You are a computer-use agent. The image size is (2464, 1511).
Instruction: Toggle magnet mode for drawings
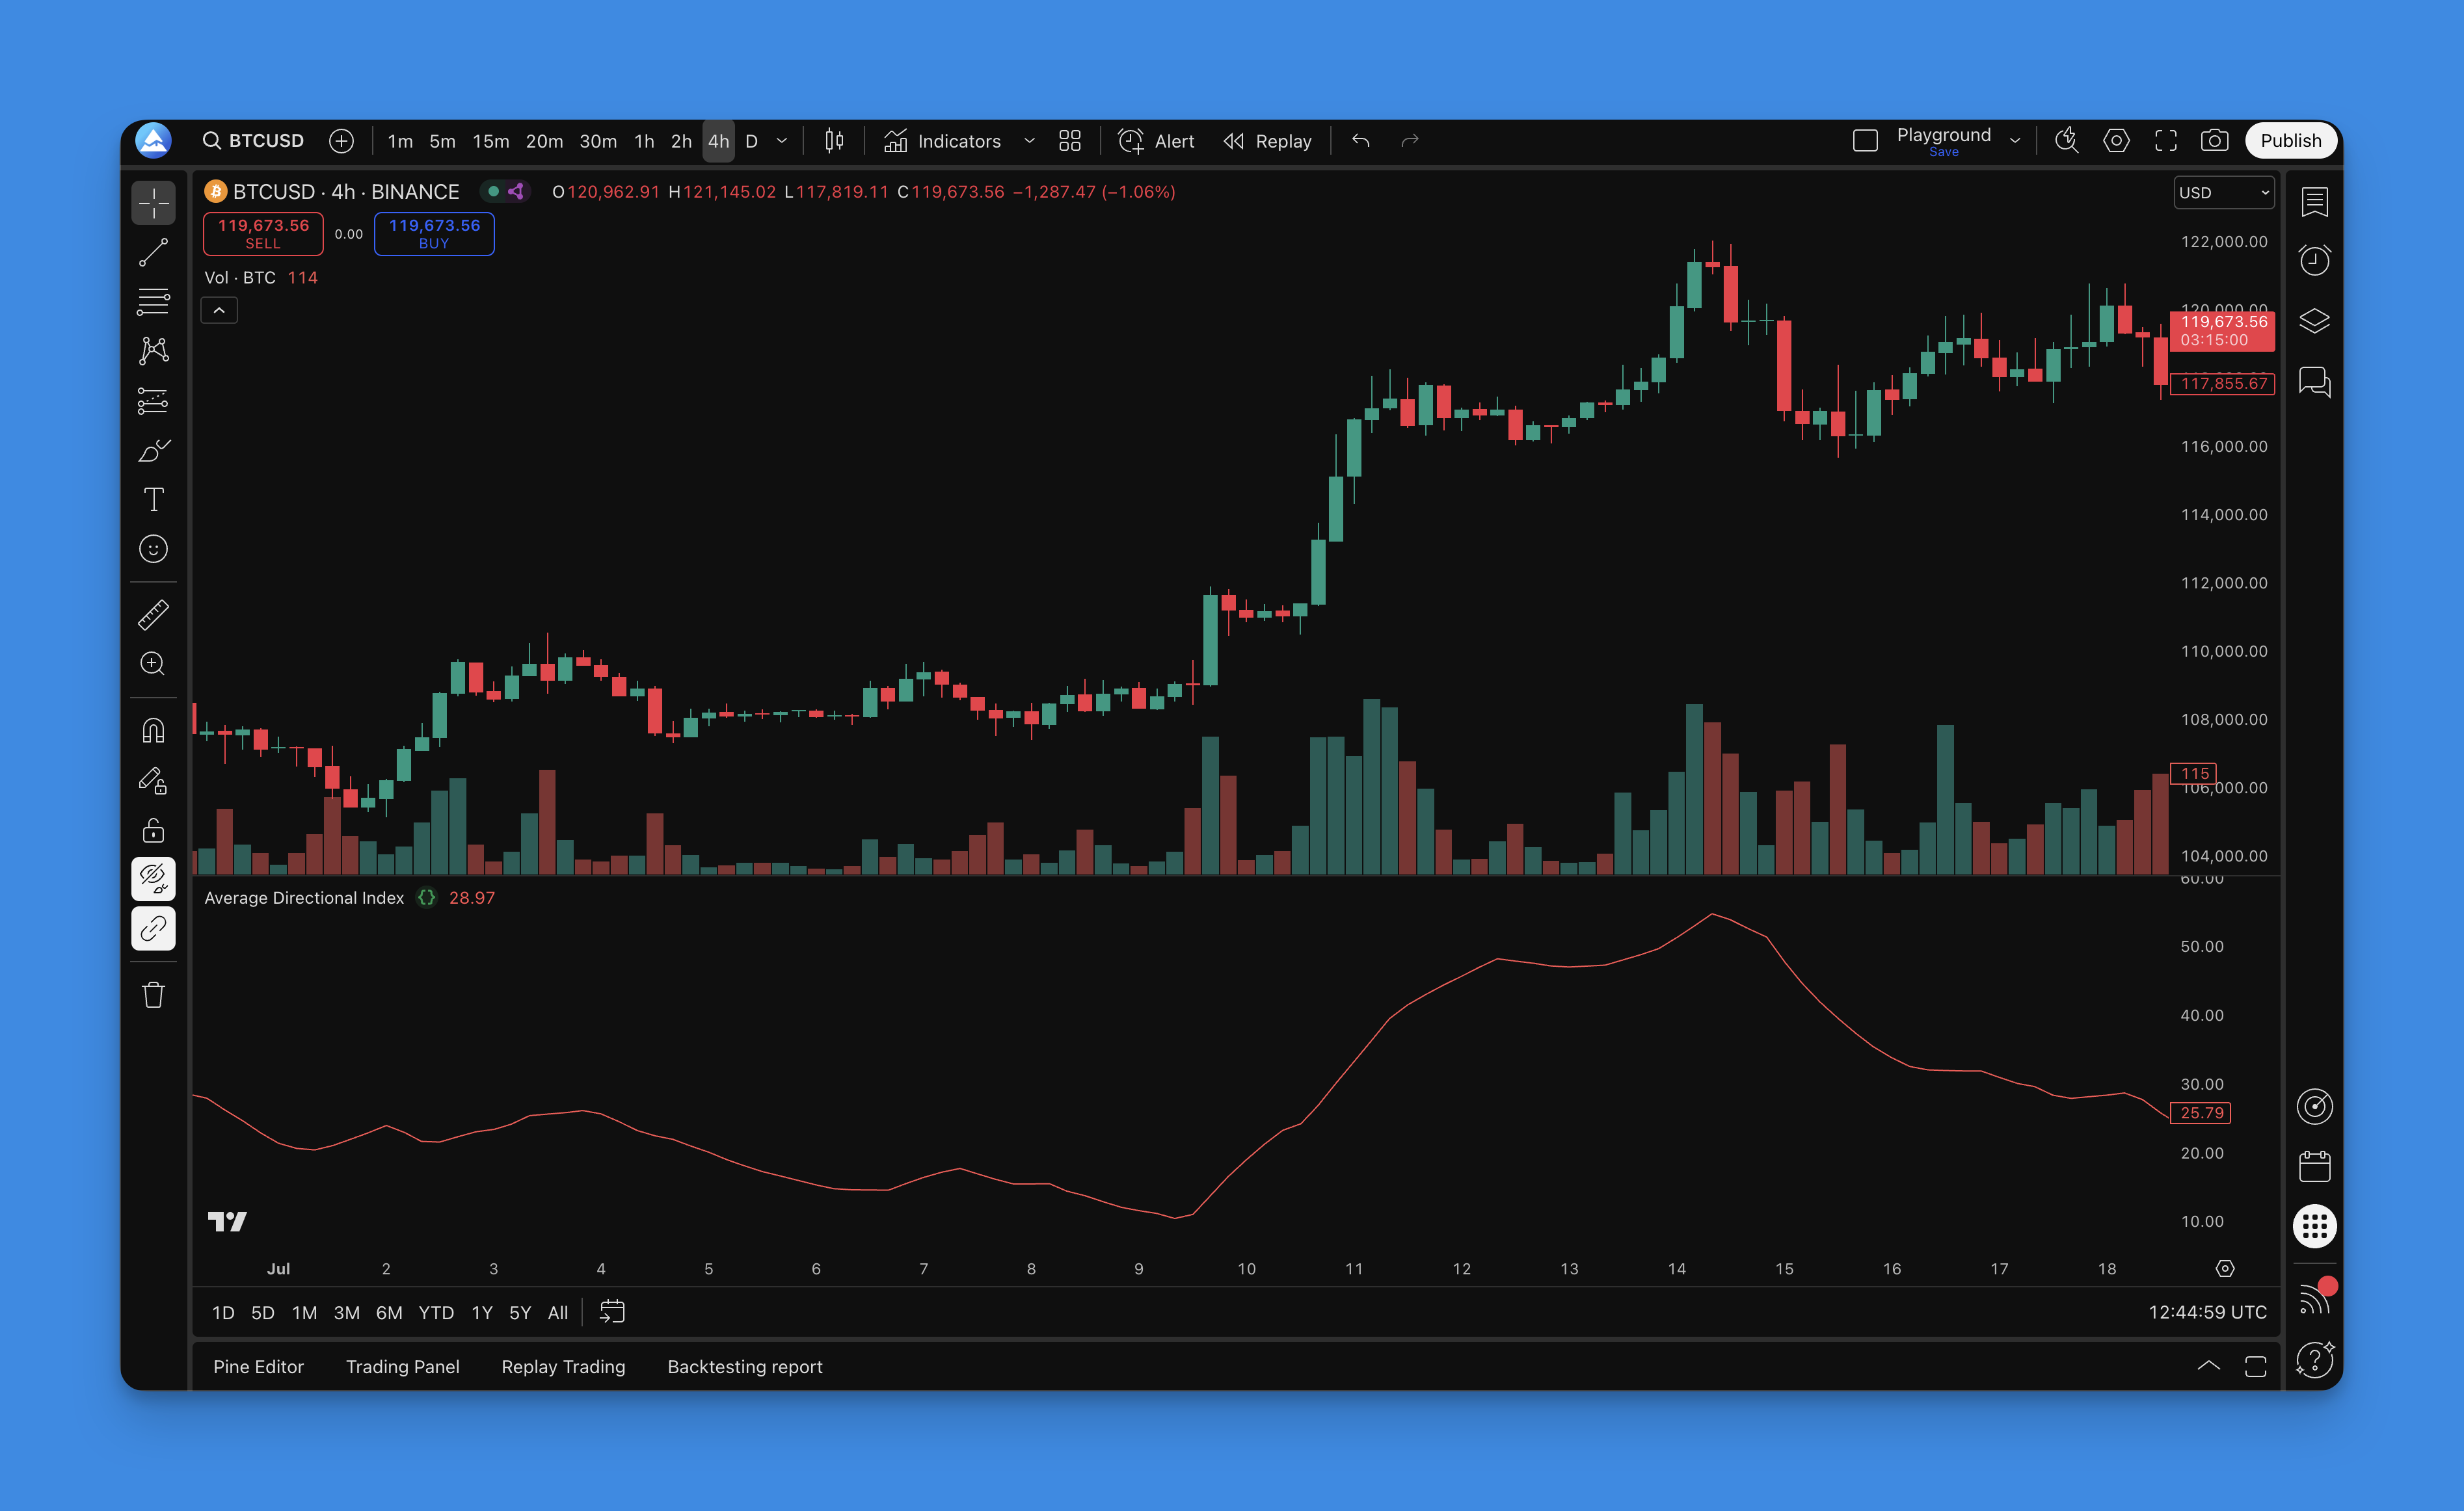pyautogui.click(x=153, y=731)
